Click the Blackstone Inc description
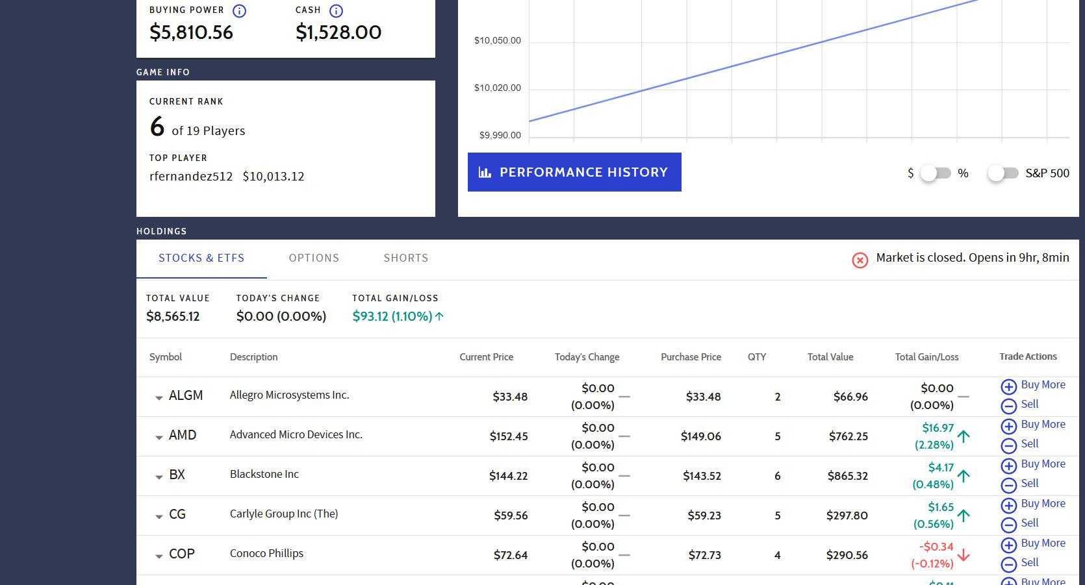 point(264,475)
